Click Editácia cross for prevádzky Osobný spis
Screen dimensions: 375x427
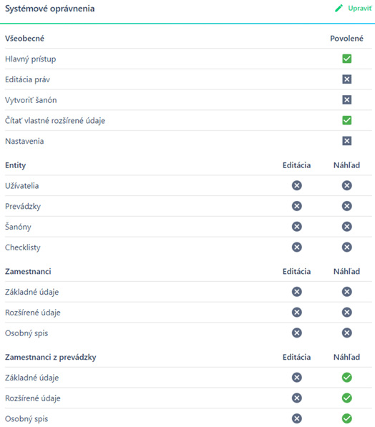click(x=297, y=418)
